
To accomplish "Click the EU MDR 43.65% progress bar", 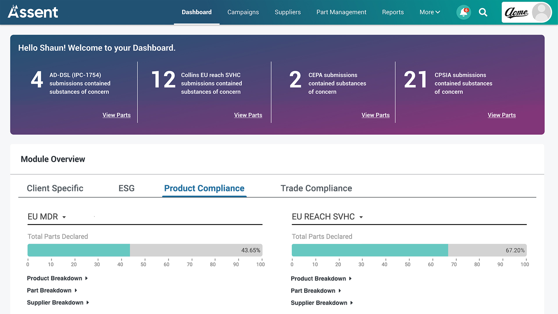I will [145, 250].
